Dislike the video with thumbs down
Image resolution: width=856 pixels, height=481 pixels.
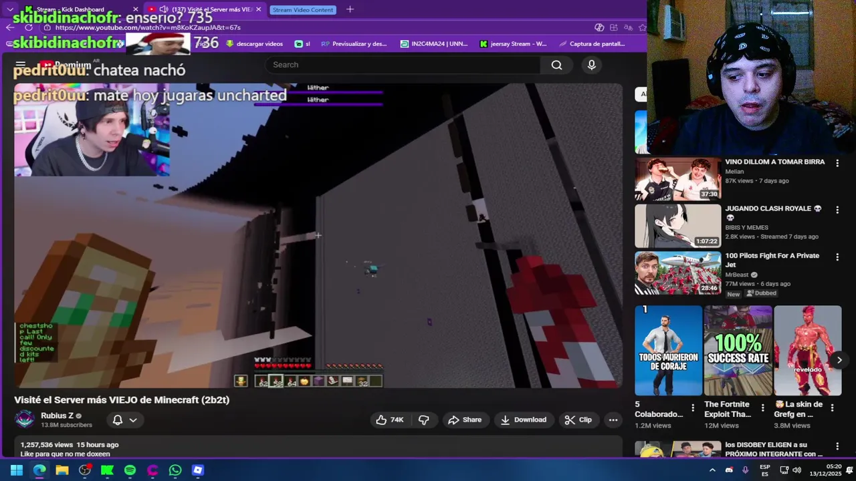[x=423, y=420]
